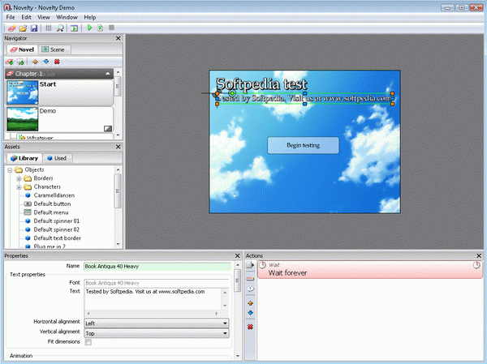Click the preview window icon with green arrow
The image size is (487, 364).
(x=74, y=28)
